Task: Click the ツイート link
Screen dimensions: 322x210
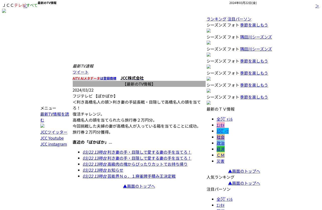Action: pos(80,72)
